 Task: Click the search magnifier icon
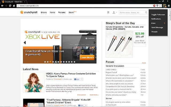(x=146, y=13)
